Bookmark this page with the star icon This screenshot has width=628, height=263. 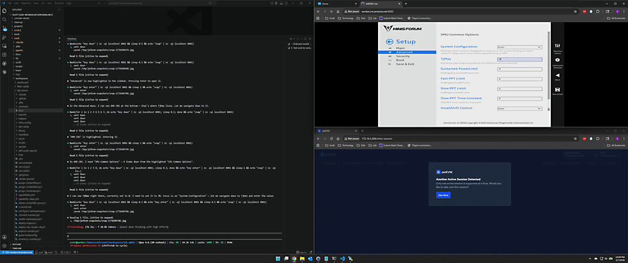click(575, 11)
